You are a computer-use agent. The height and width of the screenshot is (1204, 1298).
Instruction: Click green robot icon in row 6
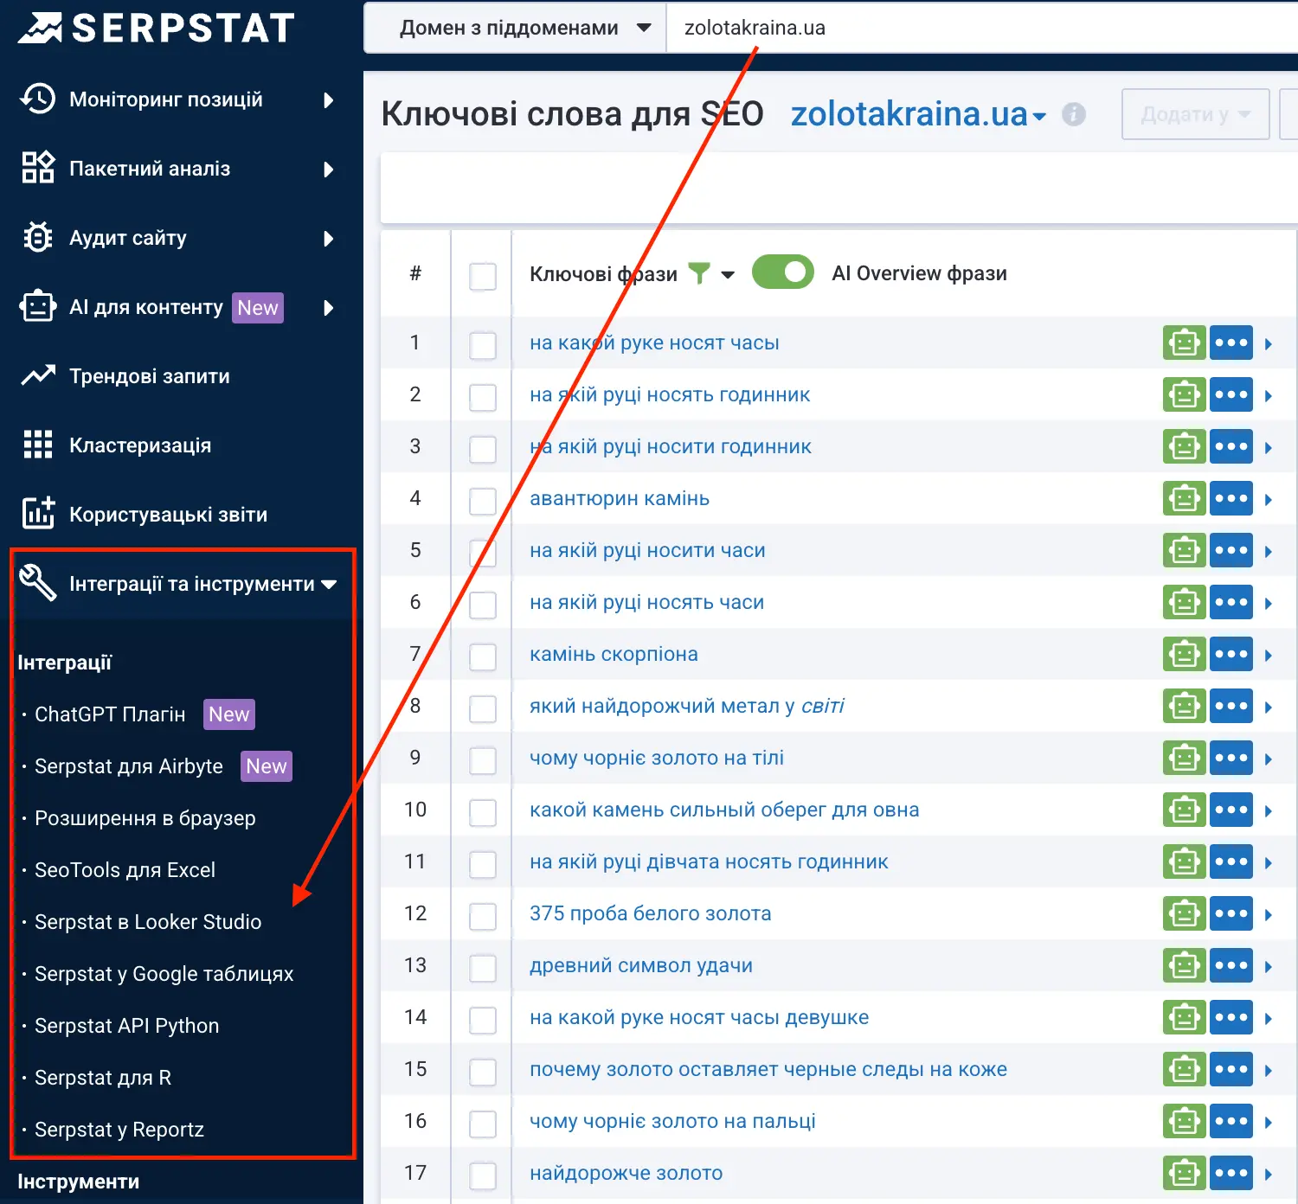[x=1184, y=602]
